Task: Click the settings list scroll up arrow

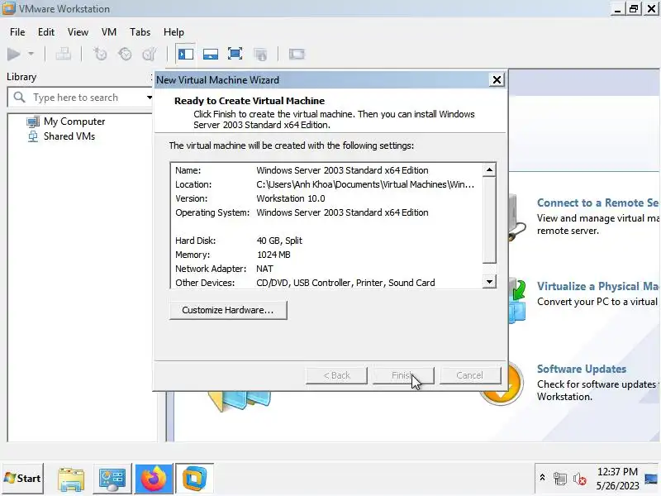Action: pyautogui.click(x=489, y=170)
